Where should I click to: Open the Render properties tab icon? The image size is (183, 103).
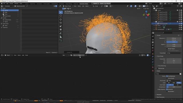click(153, 40)
